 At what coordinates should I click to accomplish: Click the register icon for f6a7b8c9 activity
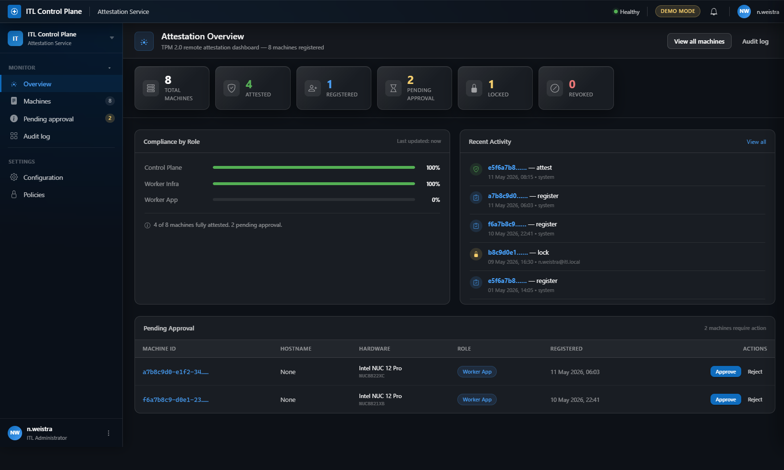[x=476, y=226]
